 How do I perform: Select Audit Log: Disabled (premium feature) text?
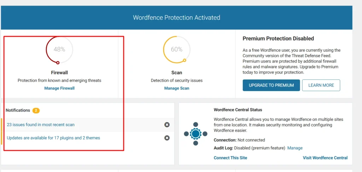(249, 148)
